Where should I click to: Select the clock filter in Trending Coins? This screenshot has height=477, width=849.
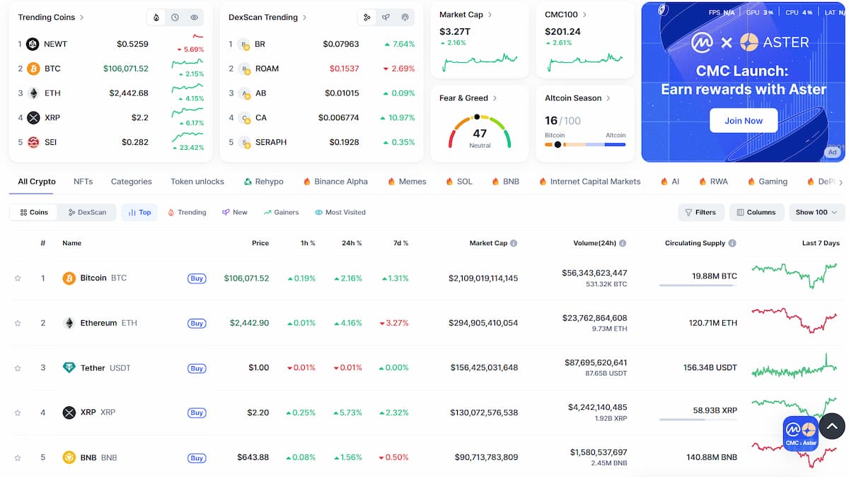click(x=175, y=17)
